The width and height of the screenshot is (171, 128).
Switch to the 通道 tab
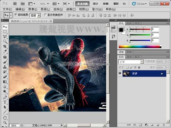(129, 57)
